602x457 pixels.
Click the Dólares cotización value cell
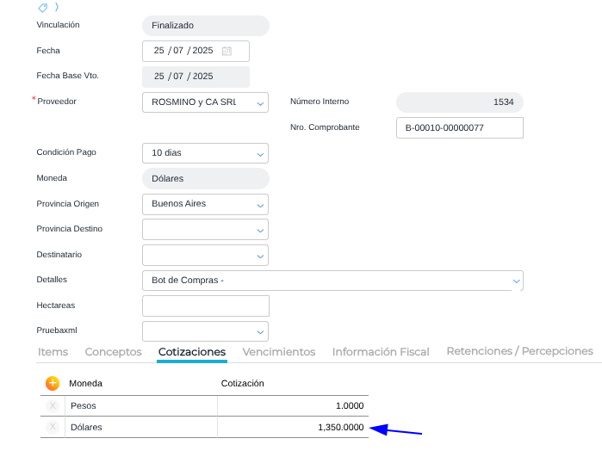[293, 428]
